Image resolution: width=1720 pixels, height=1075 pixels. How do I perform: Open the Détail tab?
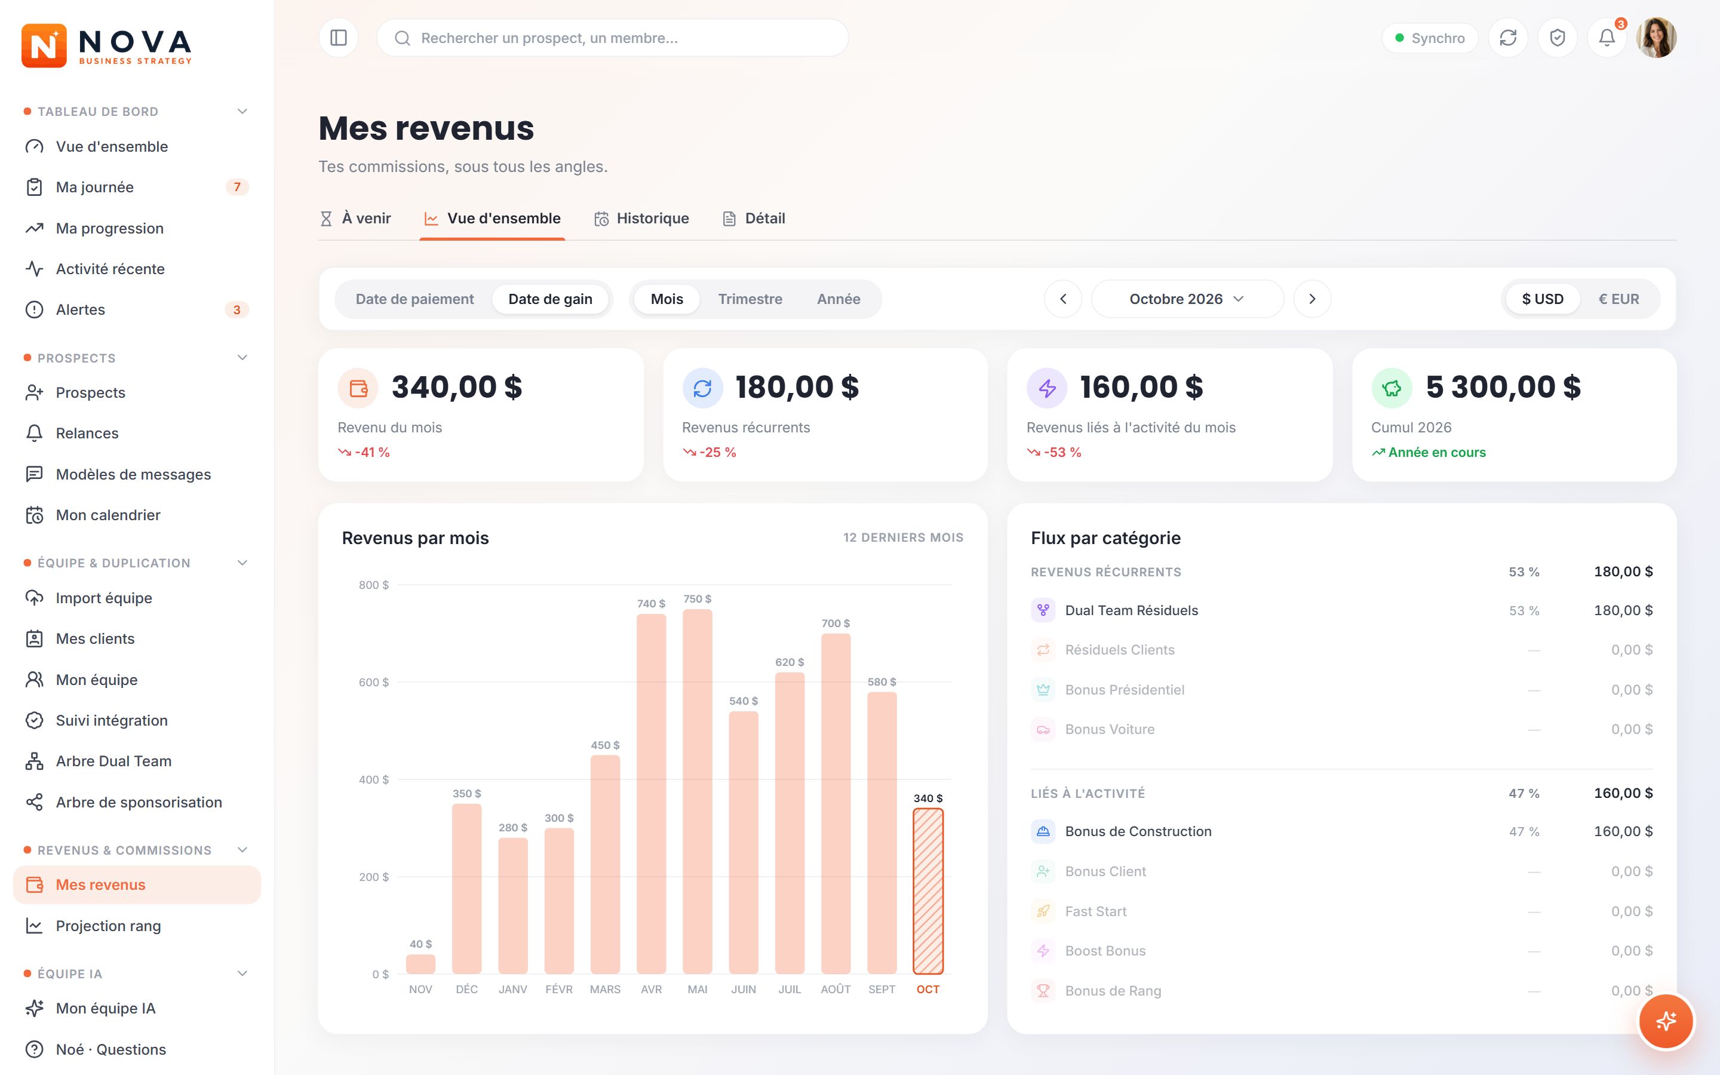pyautogui.click(x=753, y=218)
